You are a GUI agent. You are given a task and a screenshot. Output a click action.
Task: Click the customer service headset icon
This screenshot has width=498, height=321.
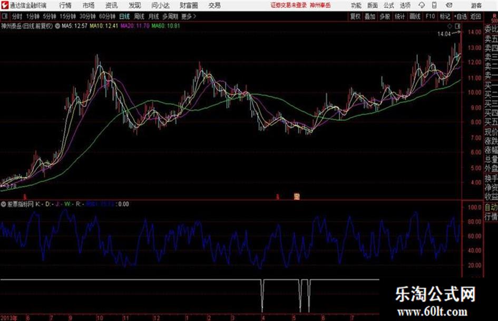coord(422,5)
